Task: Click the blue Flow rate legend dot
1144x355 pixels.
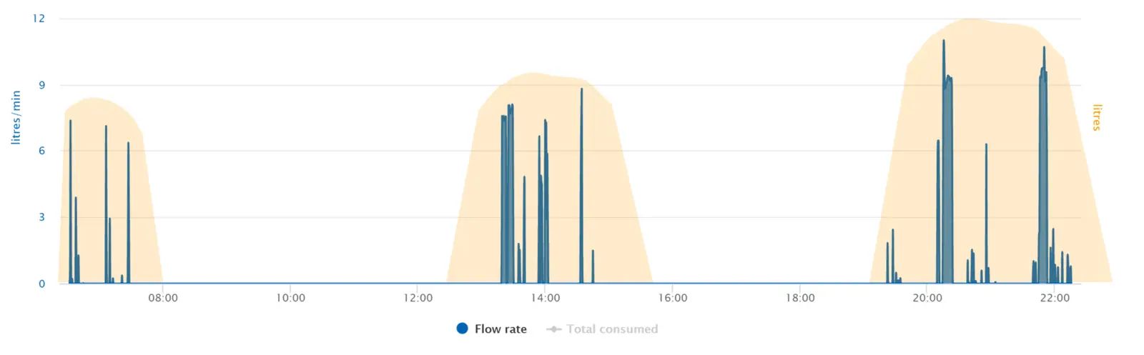Action: click(462, 329)
